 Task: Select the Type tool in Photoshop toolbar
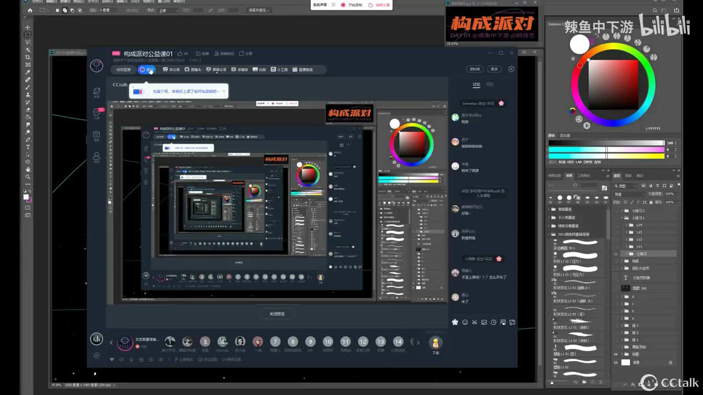(28, 147)
